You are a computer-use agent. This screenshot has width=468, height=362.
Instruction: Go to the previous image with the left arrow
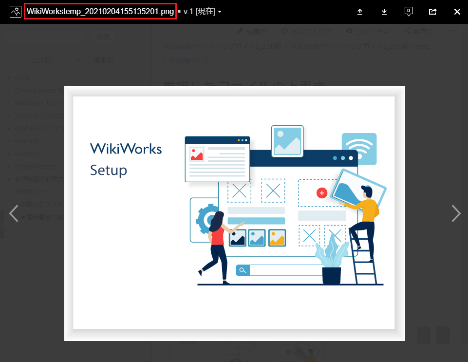tap(14, 213)
